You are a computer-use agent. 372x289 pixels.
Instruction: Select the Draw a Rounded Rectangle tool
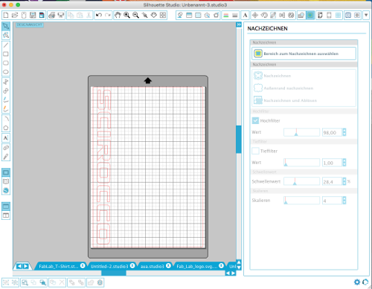click(x=6, y=63)
